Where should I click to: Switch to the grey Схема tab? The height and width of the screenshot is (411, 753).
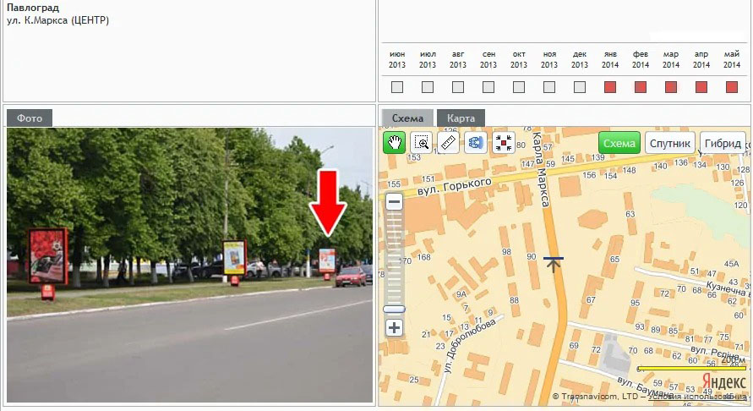(x=407, y=118)
